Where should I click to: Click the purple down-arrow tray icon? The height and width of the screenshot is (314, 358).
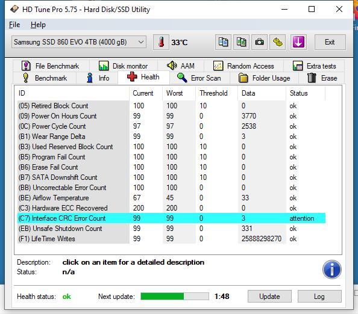tap(299, 42)
